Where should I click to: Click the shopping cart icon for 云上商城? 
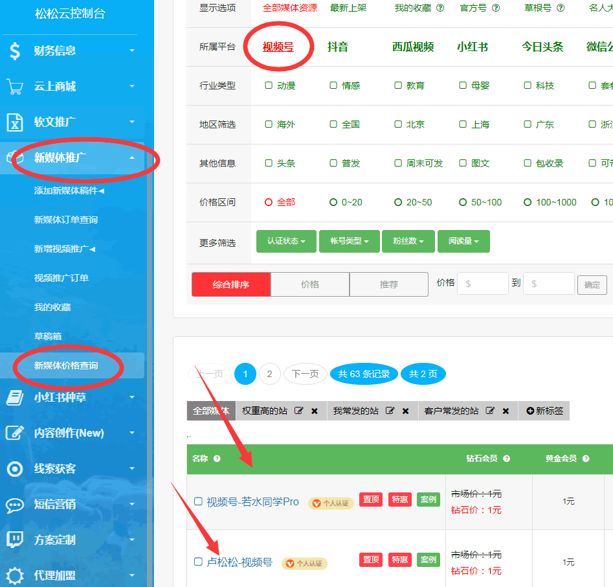[x=14, y=86]
